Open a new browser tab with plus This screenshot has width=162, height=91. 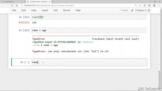click(x=53, y=2)
